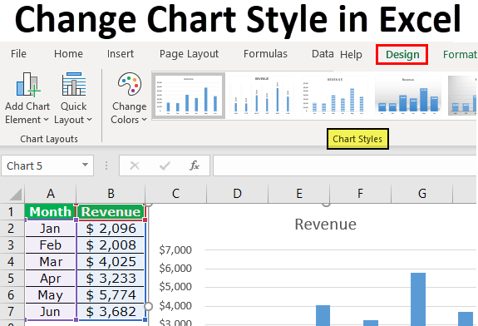This screenshot has width=478, height=326.
Task: Switch to the Home tab
Action: (68, 54)
